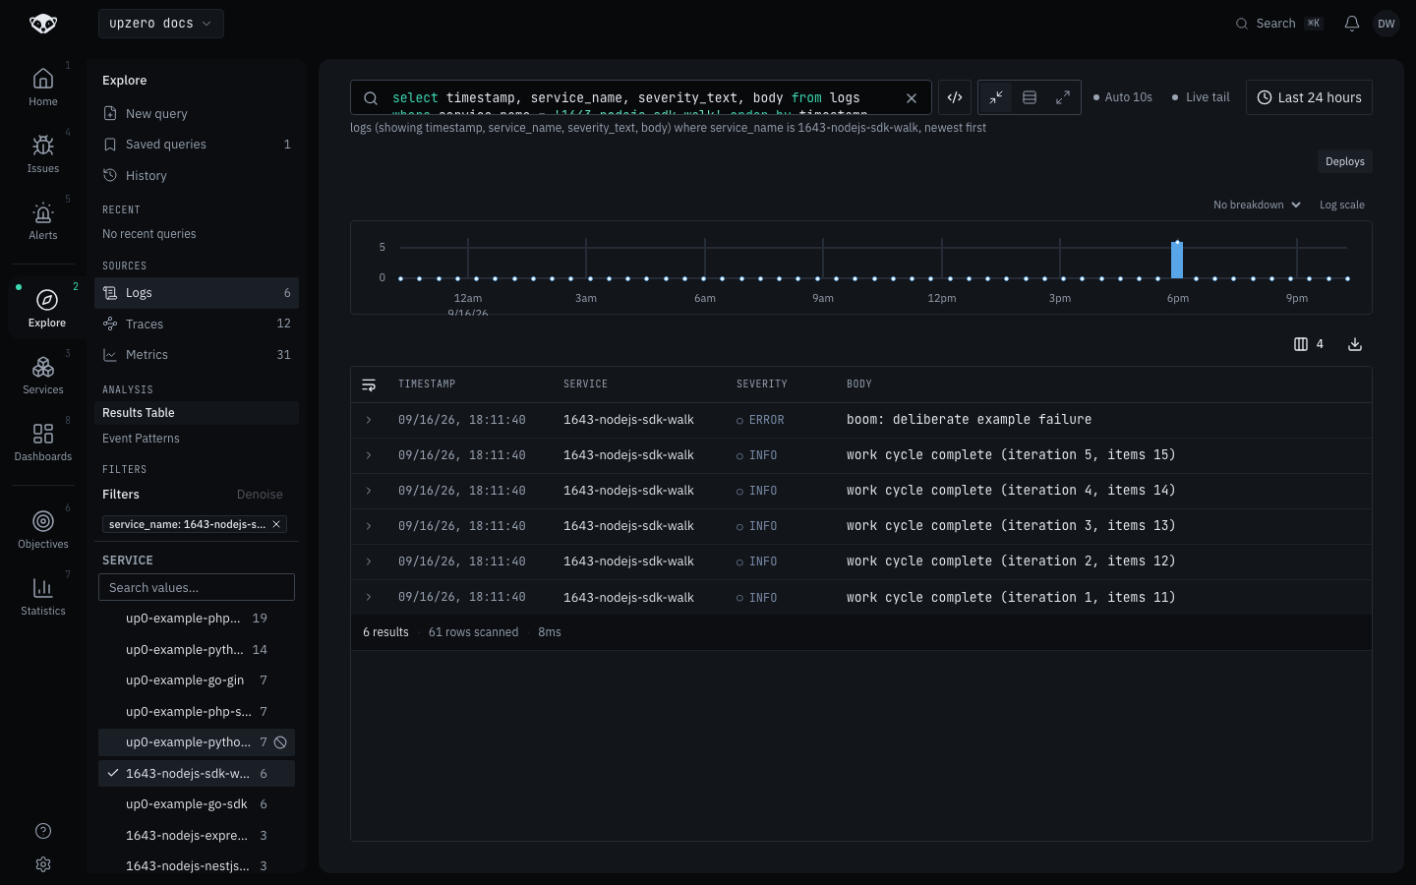Click the Deploys button
The width and height of the screenshot is (1416, 885).
tap(1344, 161)
